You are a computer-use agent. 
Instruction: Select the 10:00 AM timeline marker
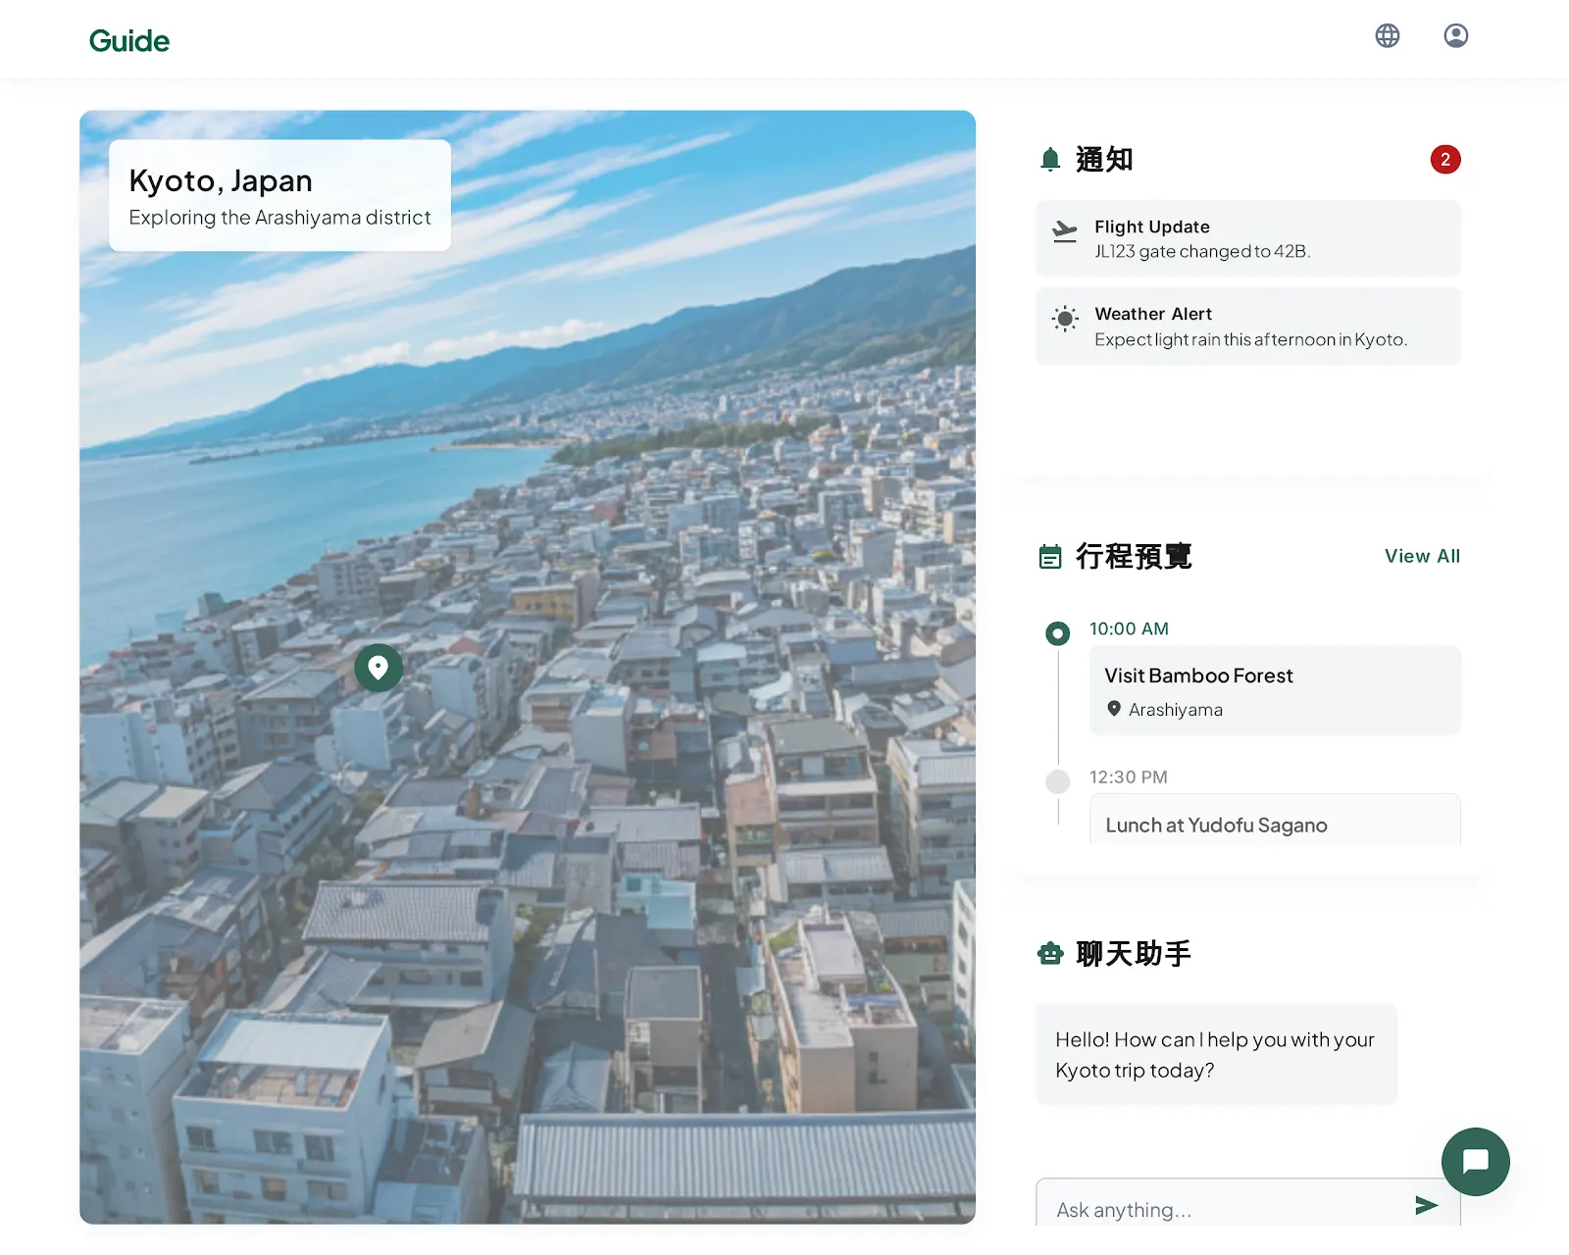click(1058, 633)
